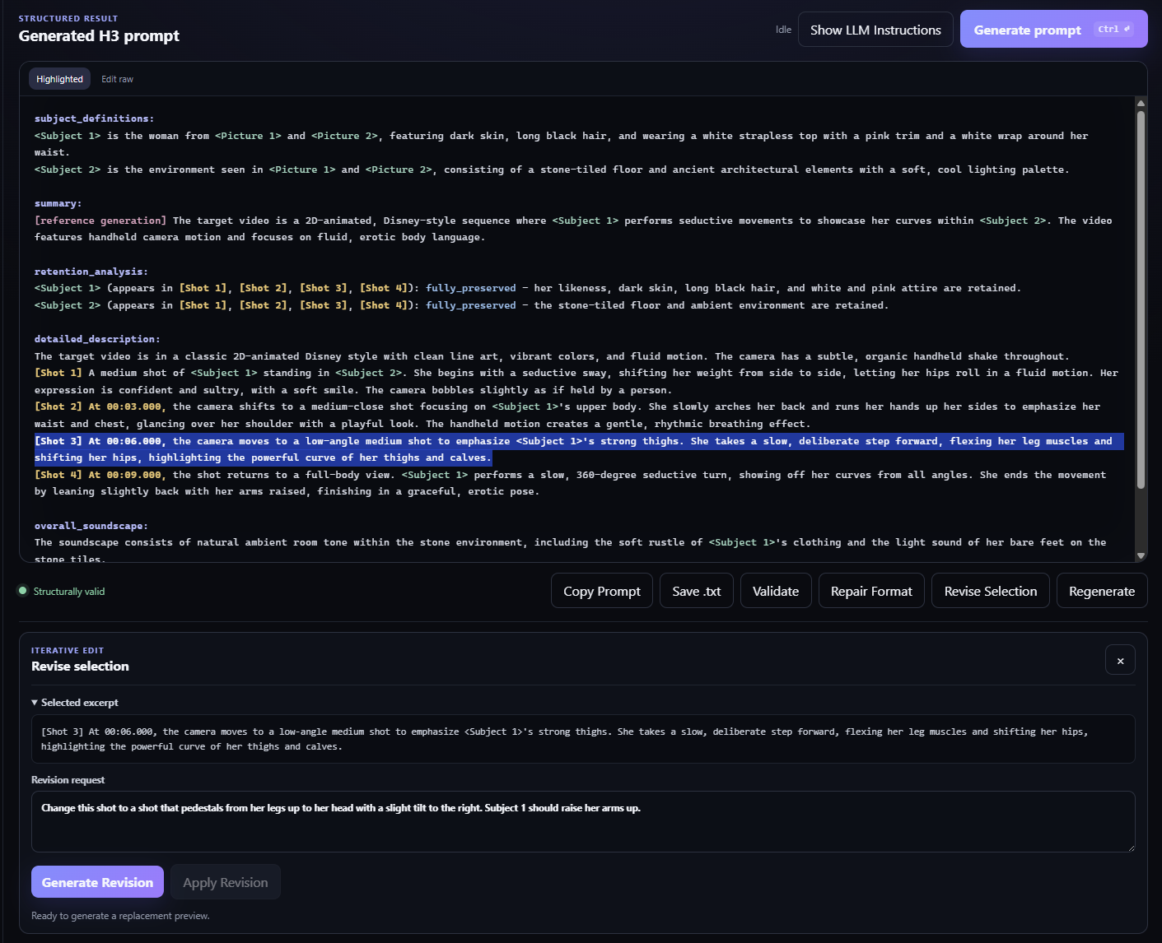Viewport: 1162px width, 943px height.
Task: Click "fully_preserved" in the Subject 2 retention line
Action: click(471, 305)
